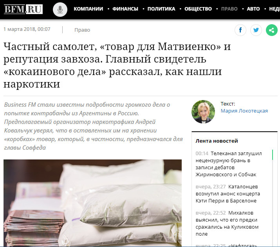The height and width of the screenshot is (247, 280).
Task: Open the Компании menu section
Action: click(x=89, y=9)
